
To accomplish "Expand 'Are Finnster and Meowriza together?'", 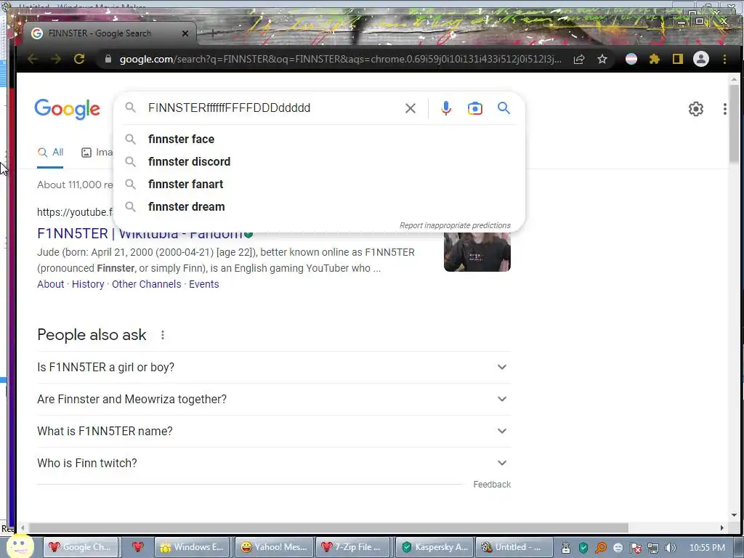I will coord(274,399).
